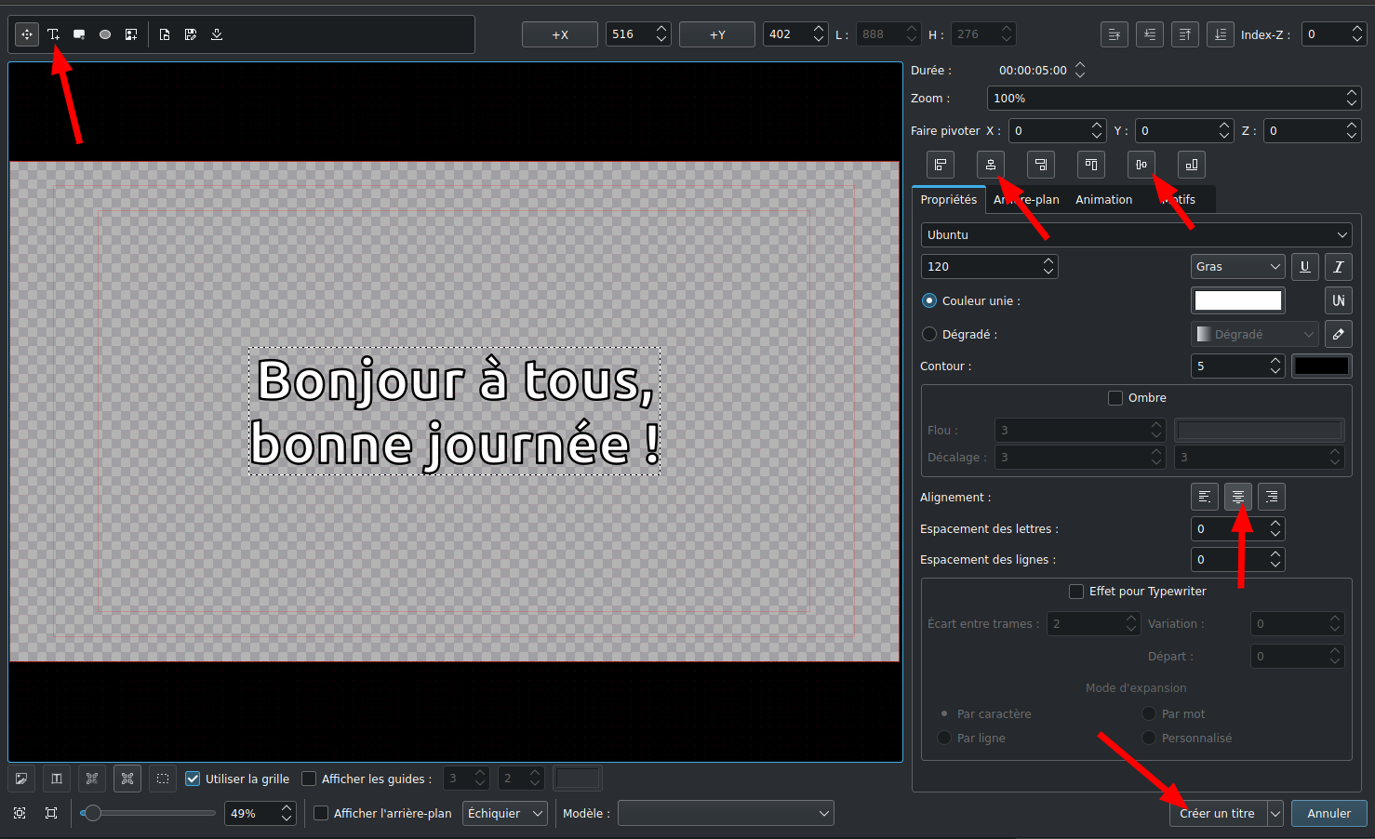Click the image selection icon at bottom left

[21, 779]
